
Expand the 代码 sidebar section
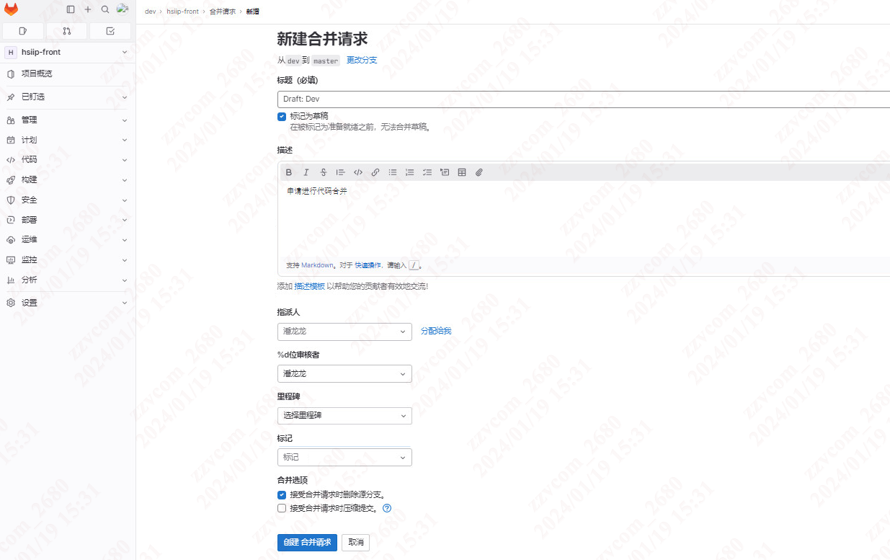pyautogui.click(x=68, y=160)
